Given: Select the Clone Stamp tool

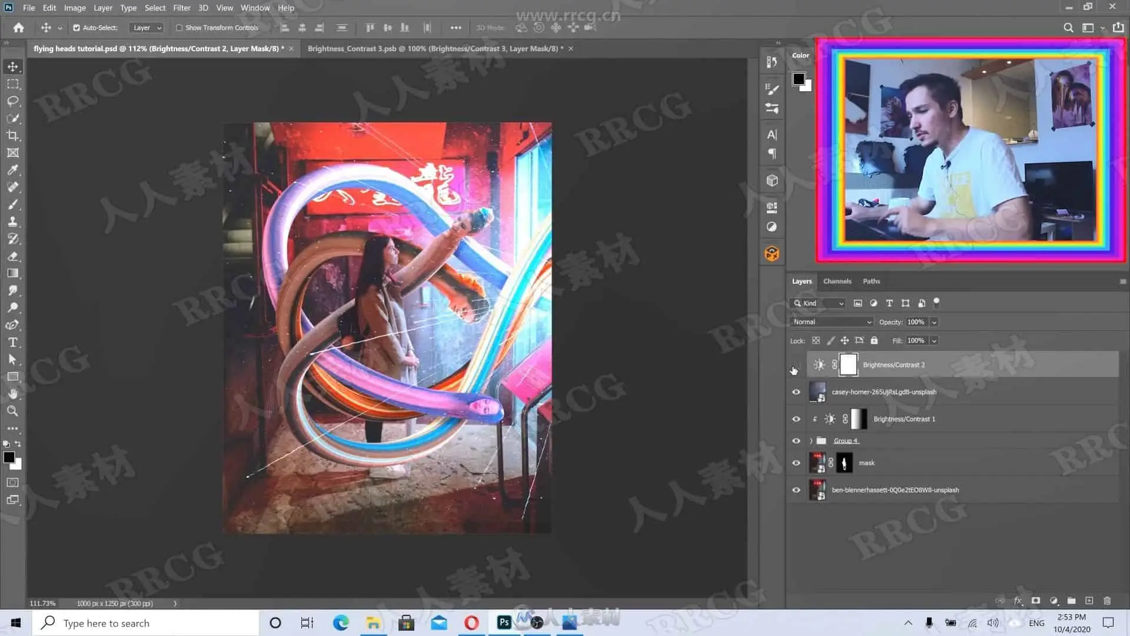Looking at the screenshot, I should point(13,221).
